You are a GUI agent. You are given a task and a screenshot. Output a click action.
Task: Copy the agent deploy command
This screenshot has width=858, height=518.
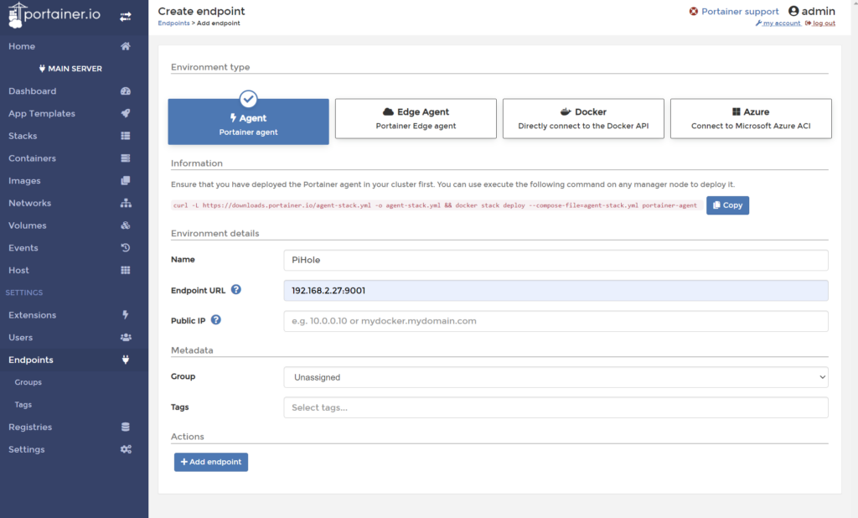point(728,205)
